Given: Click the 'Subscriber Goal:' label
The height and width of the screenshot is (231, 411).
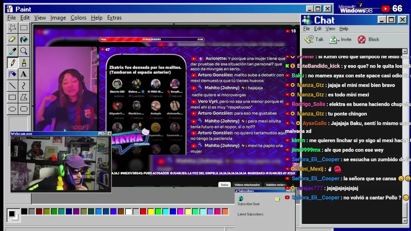Looking at the screenshot, I should click(x=249, y=204).
